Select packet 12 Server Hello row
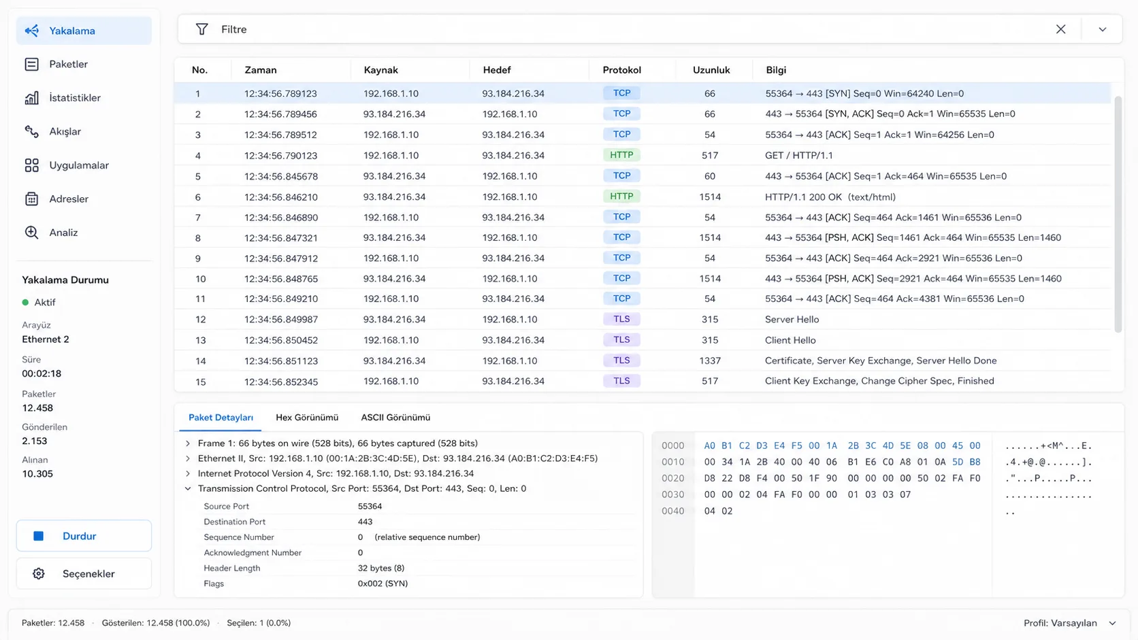Image resolution: width=1138 pixels, height=640 pixels. click(643, 319)
